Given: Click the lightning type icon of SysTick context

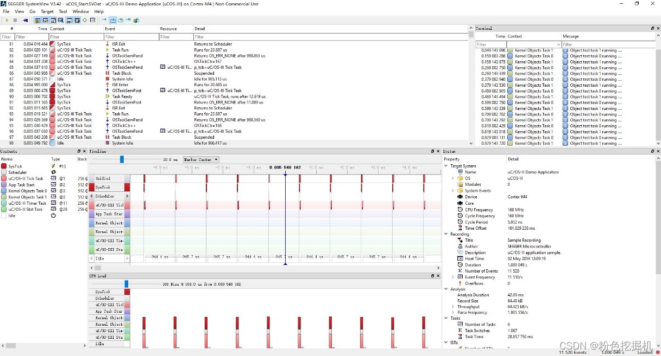Looking at the screenshot, I should pyautogui.click(x=53, y=166).
